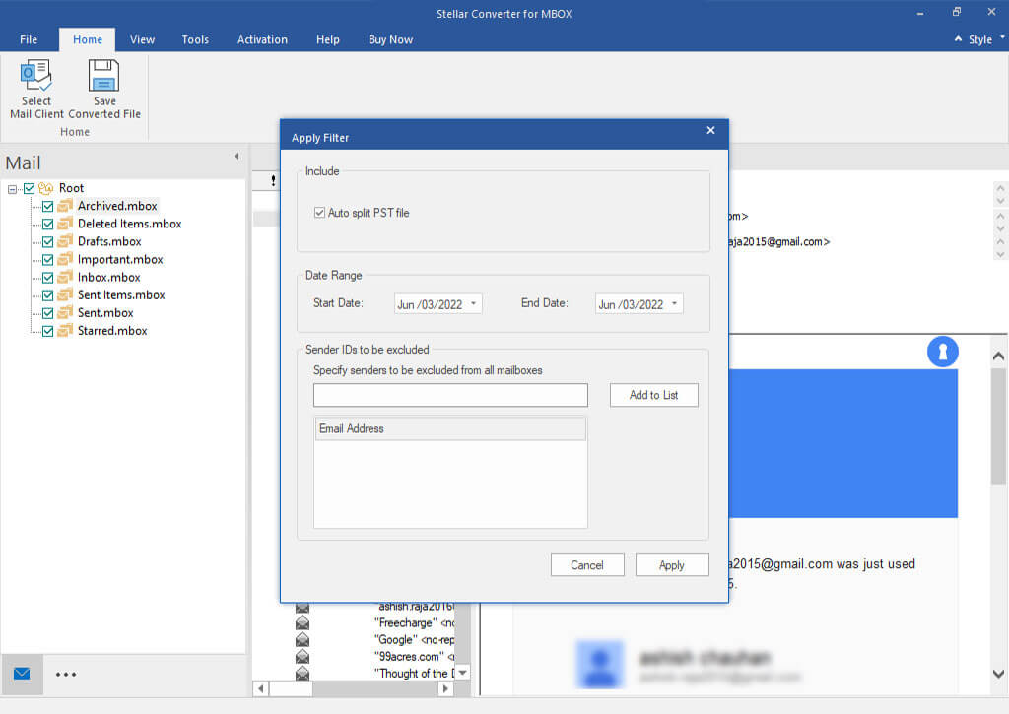Click the blurred contact avatar in preview

[x=600, y=665]
